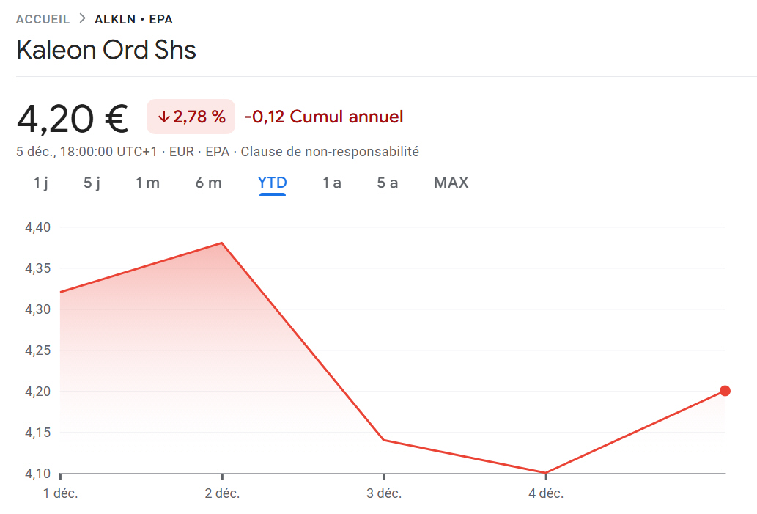Click the chart low point at 4 déc.

545,473
